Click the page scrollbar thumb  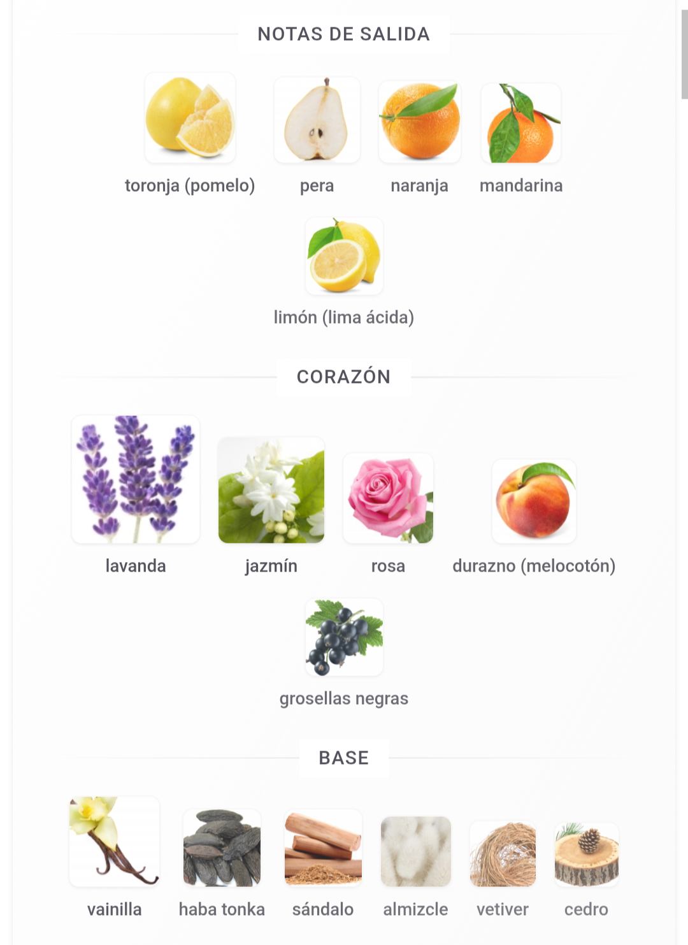(684, 54)
